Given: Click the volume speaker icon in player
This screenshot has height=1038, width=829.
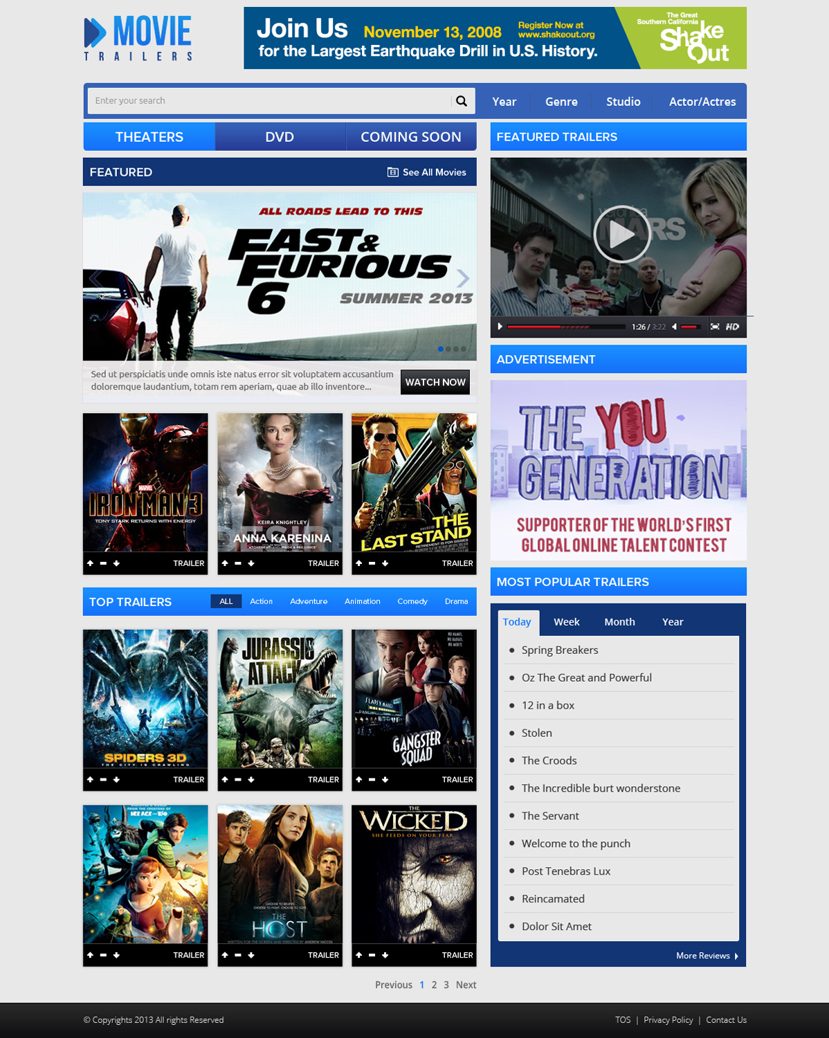Looking at the screenshot, I should click(x=675, y=327).
